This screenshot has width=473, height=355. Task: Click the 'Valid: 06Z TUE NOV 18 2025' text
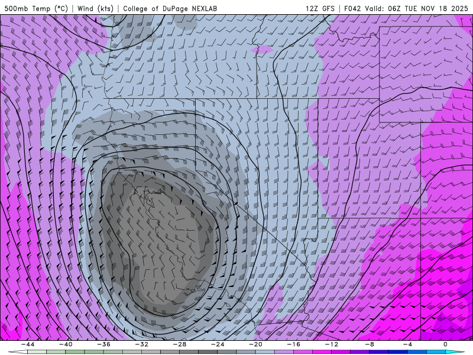tap(416, 8)
